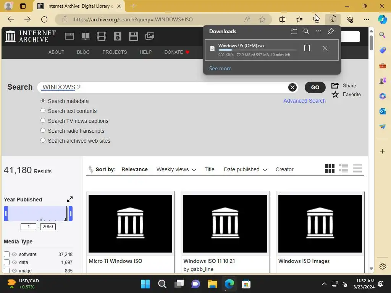Click the GO search button
This screenshot has width=391, height=293.
coord(315,87)
